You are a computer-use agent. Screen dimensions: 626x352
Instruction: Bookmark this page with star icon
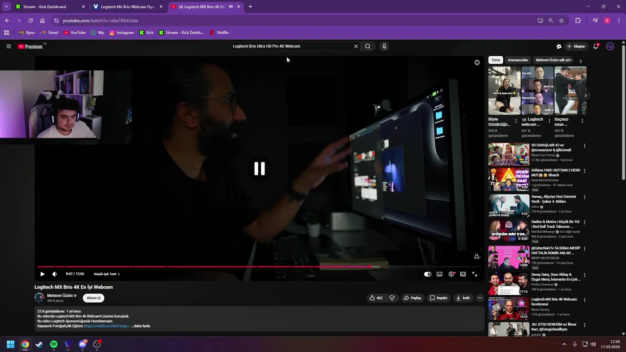point(561,21)
